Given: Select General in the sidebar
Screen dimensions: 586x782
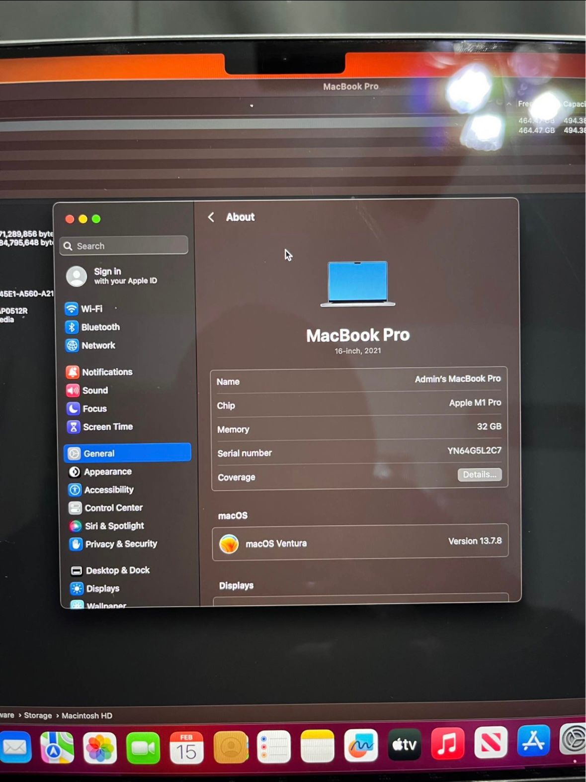Looking at the screenshot, I should point(127,453).
